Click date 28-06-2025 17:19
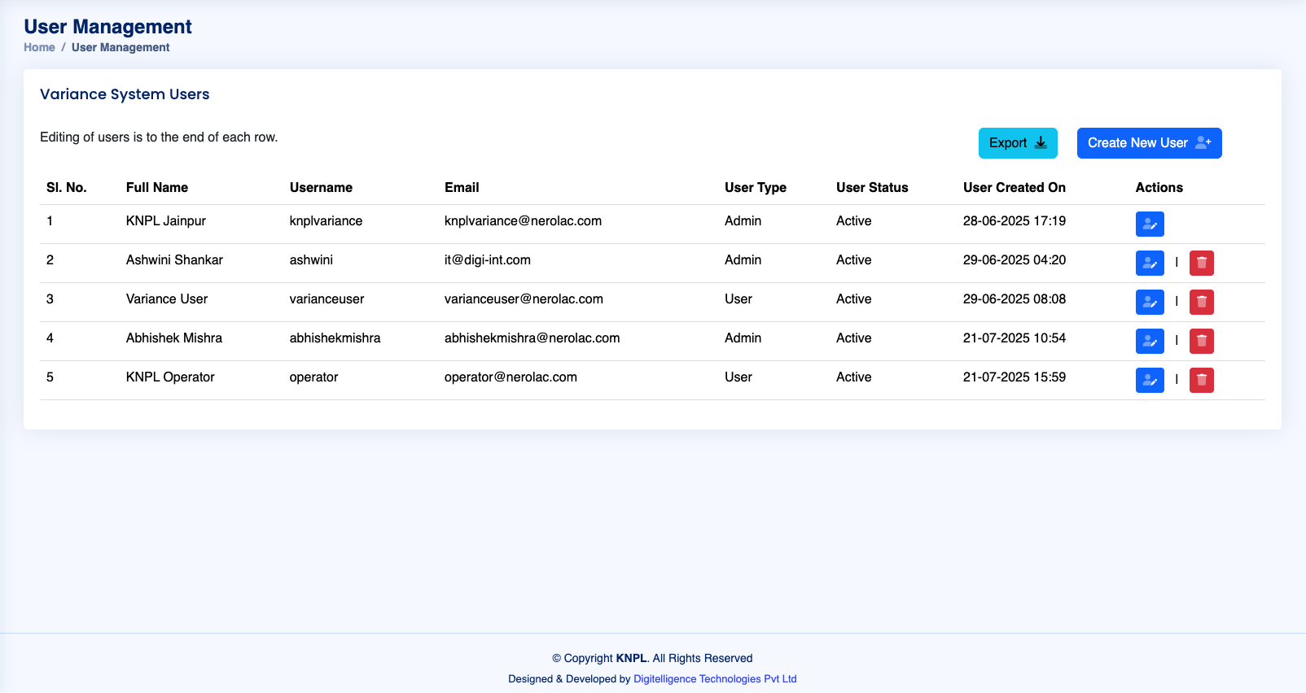Viewport: 1306px width, 693px height. tap(1015, 221)
